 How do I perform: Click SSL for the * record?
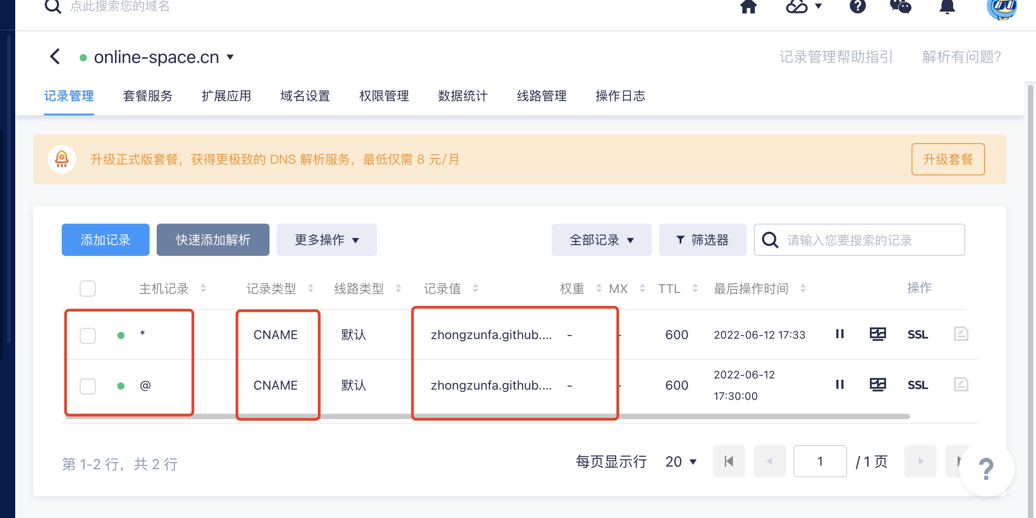[917, 335]
